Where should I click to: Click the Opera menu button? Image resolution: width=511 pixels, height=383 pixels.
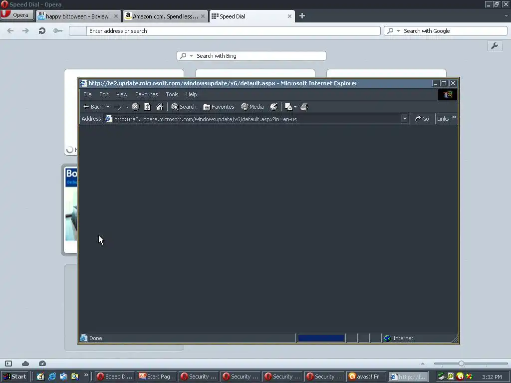click(x=17, y=15)
